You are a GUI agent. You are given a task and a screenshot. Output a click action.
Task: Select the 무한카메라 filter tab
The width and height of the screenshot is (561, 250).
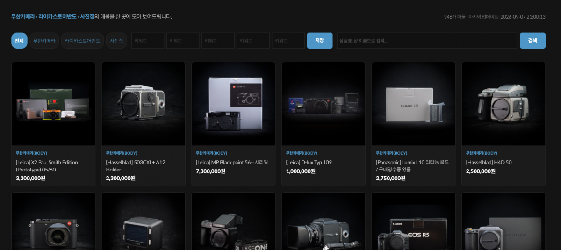(x=44, y=41)
